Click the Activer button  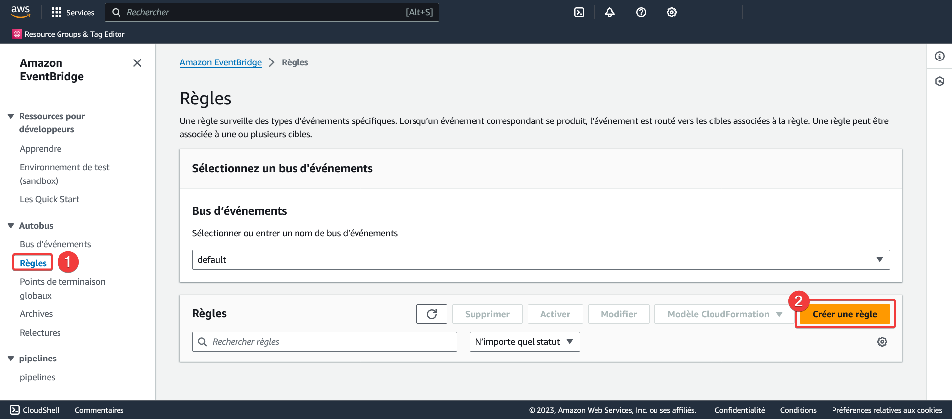[x=555, y=314]
